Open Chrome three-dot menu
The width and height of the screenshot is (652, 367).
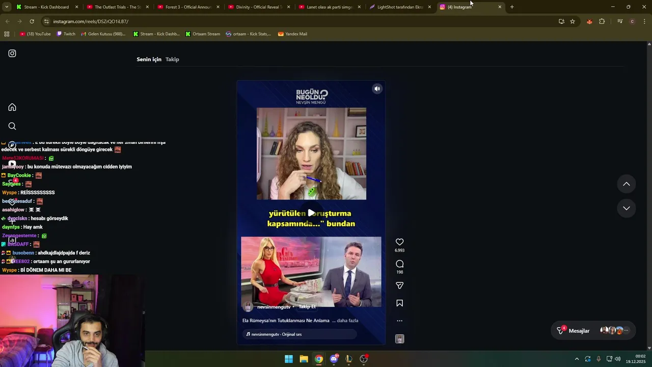pos(645,21)
